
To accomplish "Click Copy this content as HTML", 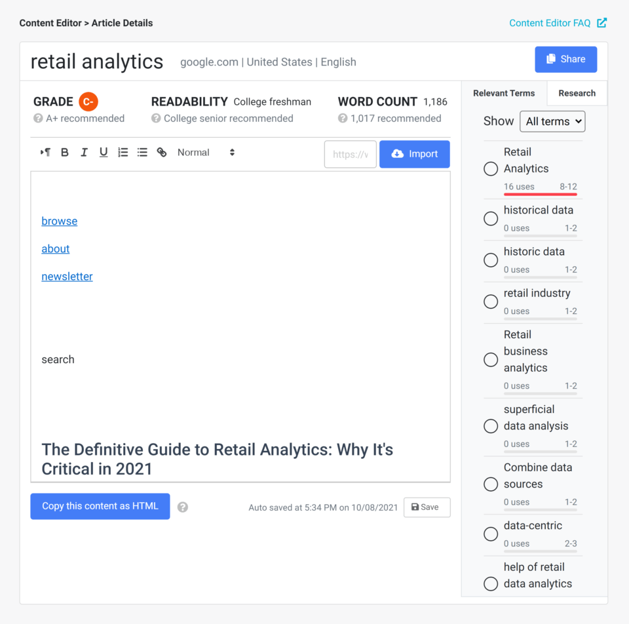I will click(x=100, y=506).
